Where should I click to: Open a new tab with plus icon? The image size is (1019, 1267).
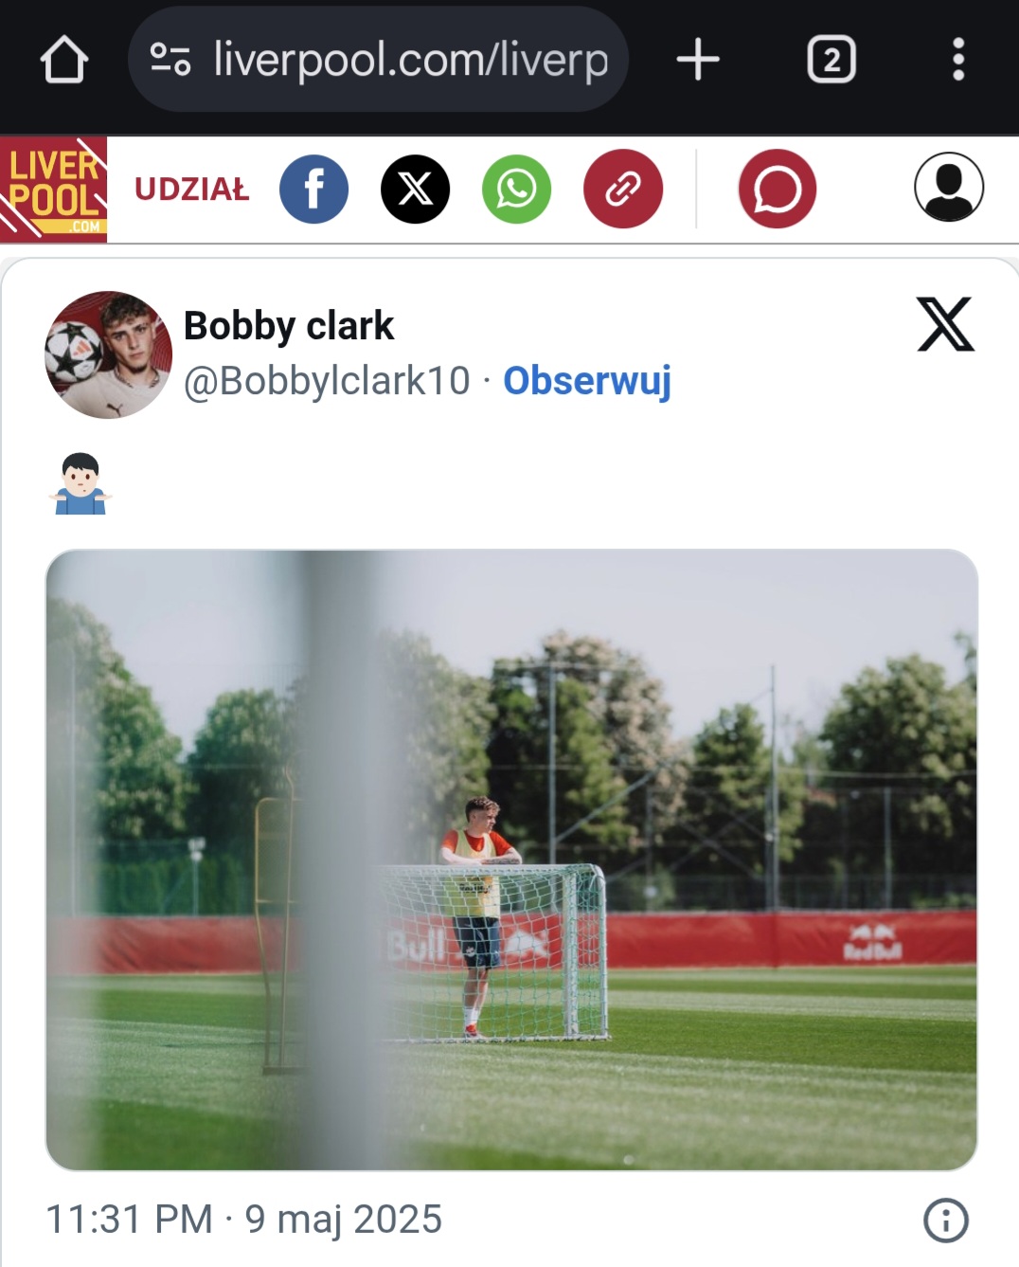pos(698,60)
